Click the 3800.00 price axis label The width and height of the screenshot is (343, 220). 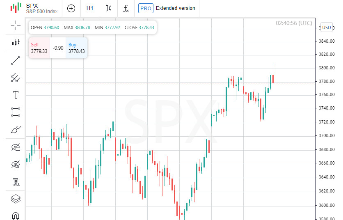[327, 68]
